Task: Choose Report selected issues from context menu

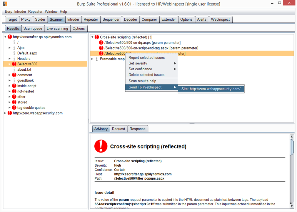Action: (151, 58)
